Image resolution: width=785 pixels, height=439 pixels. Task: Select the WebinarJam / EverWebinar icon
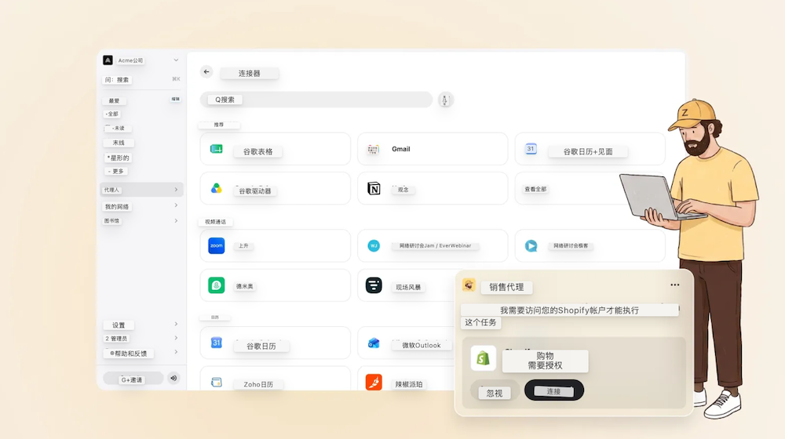[x=374, y=245]
